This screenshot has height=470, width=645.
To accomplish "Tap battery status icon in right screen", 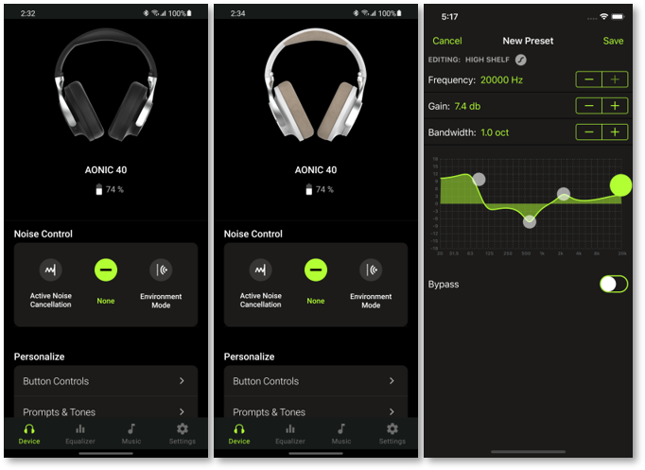I will [618, 16].
